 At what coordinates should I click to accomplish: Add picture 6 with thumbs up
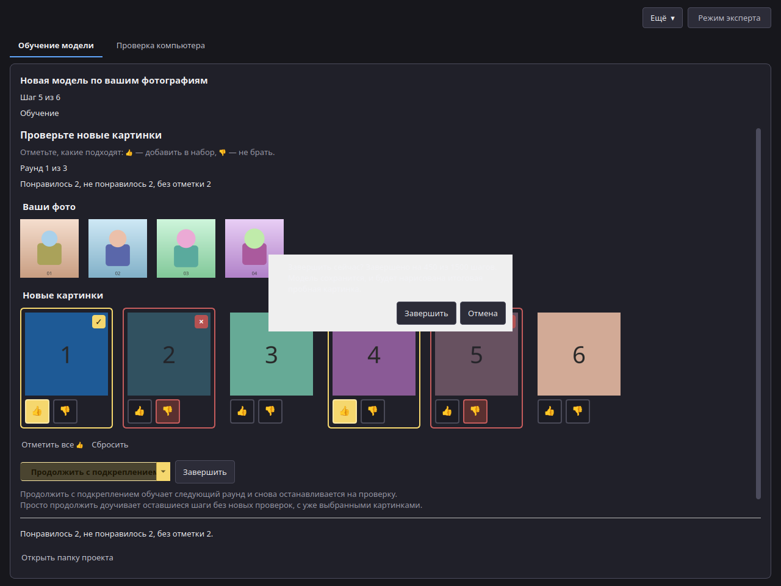click(x=550, y=411)
